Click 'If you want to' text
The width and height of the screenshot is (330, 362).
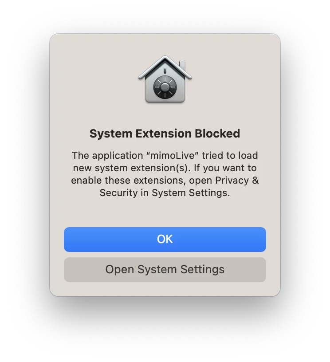225,168
